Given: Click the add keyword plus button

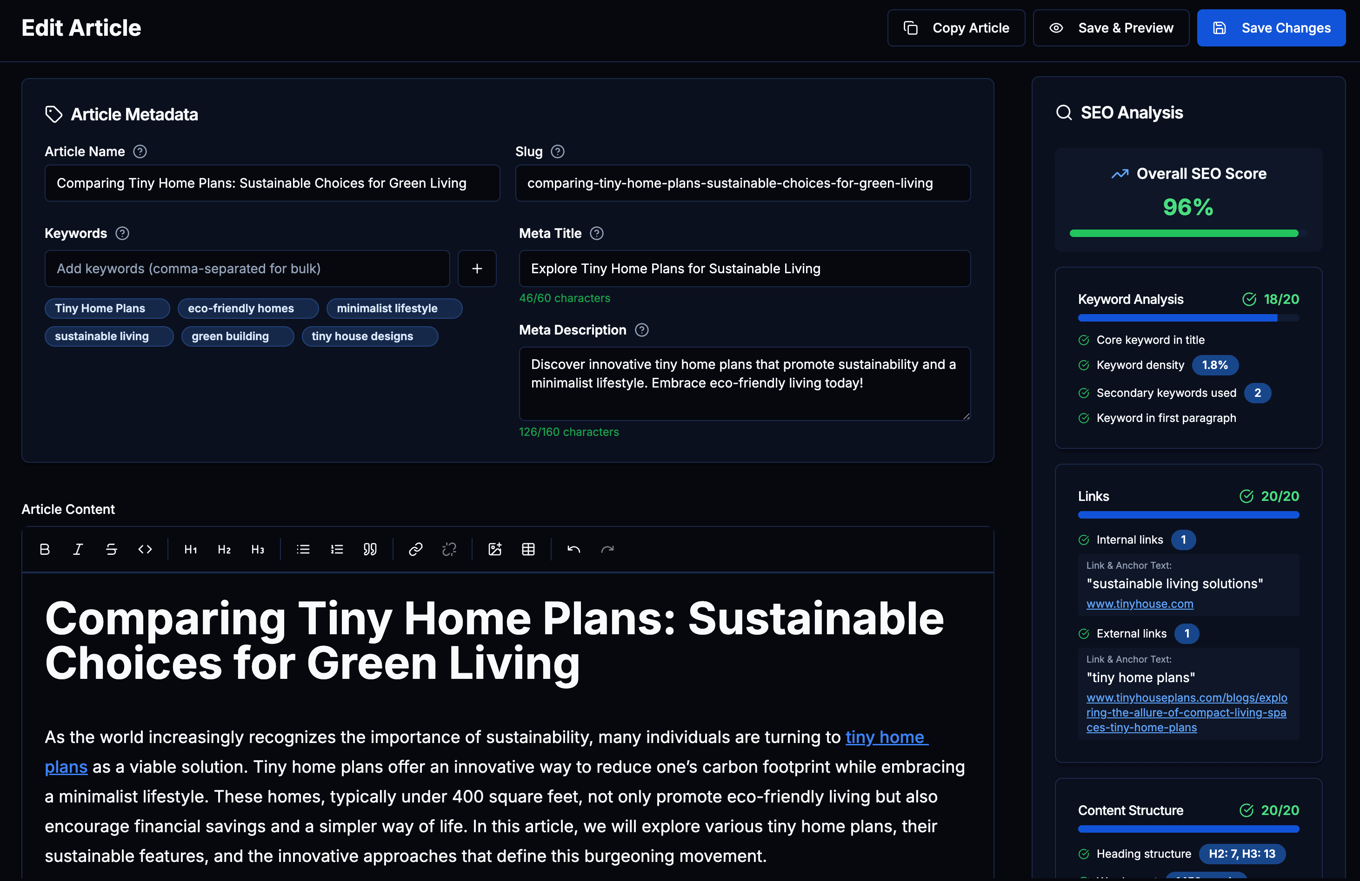Looking at the screenshot, I should click(x=477, y=269).
